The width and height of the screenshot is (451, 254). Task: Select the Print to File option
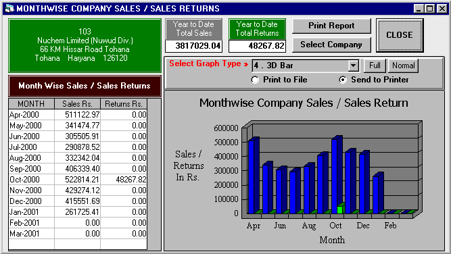[x=255, y=80]
